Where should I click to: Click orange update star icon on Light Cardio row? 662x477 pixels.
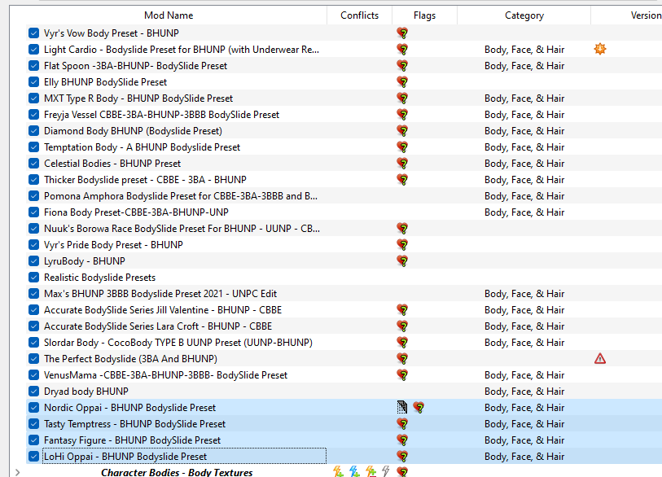pos(600,49)
